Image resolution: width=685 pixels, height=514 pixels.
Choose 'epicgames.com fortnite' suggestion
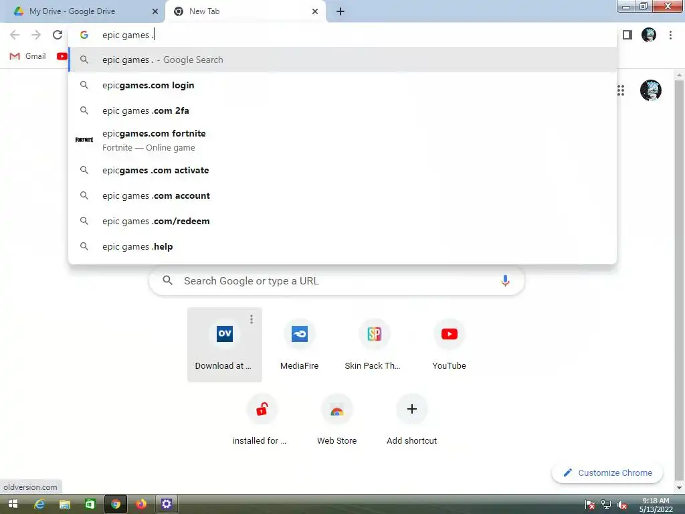tap(342, 141)
